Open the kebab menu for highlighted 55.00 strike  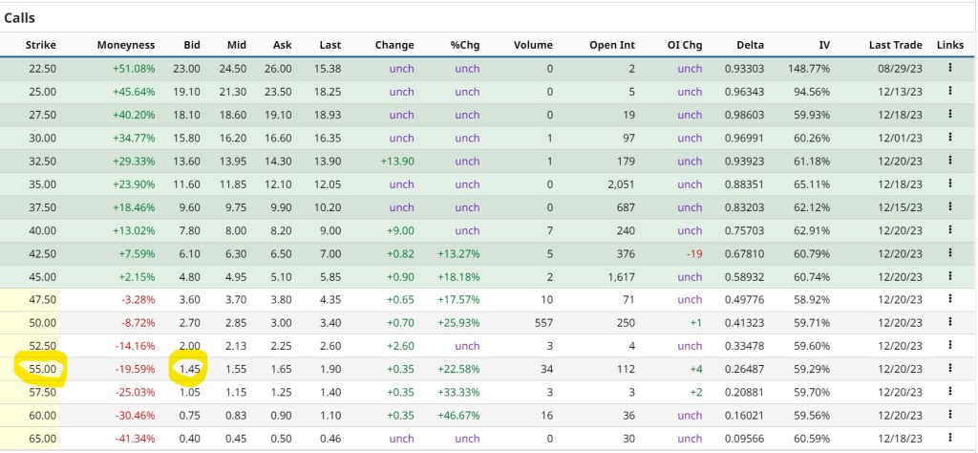(x=949, y=369)
